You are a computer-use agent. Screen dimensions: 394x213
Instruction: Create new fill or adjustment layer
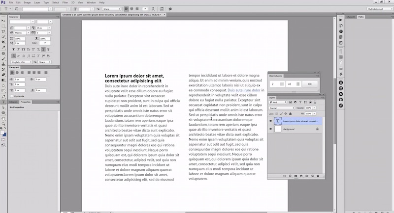(x=301, y=176)
